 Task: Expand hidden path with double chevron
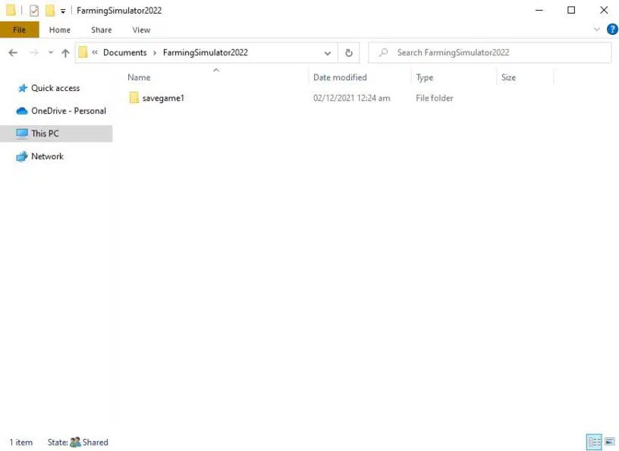tap(95, 52)
